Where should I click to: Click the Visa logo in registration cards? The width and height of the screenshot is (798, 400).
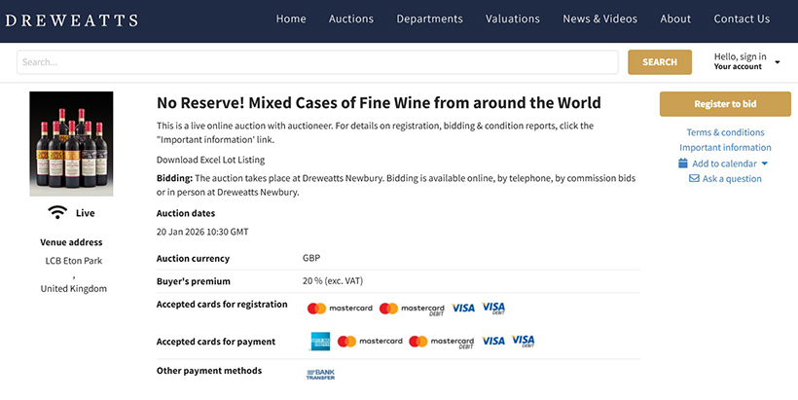pos(463,309)
